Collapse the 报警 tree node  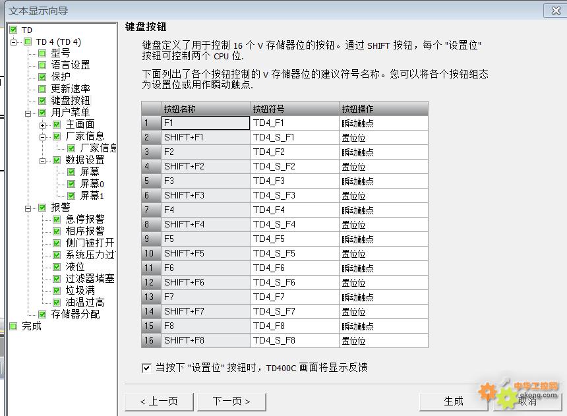[29, 208]
